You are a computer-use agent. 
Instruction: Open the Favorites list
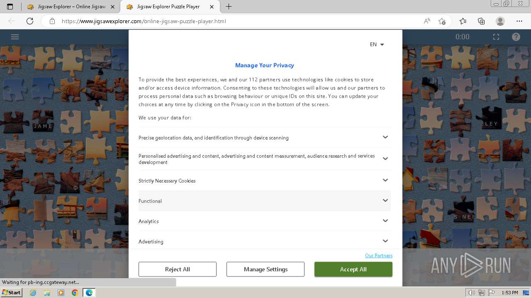463,21
